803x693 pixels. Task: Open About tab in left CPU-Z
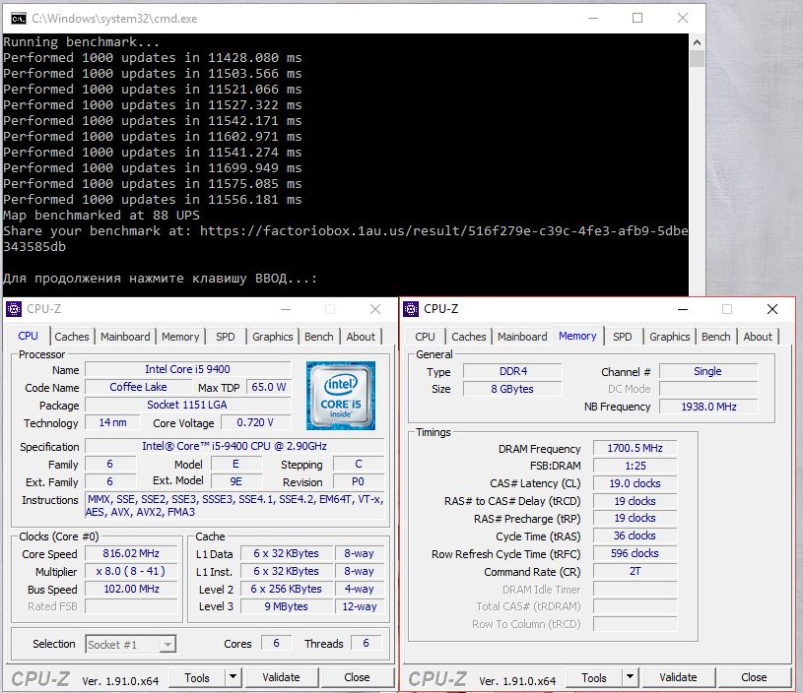pos(361,337)
